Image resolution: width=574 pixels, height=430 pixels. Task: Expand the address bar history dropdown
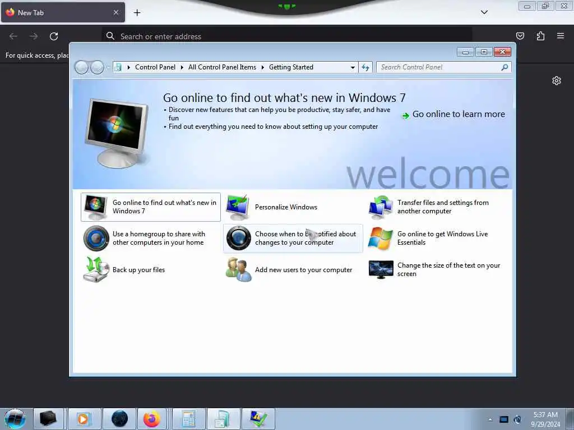coord(353,67)
